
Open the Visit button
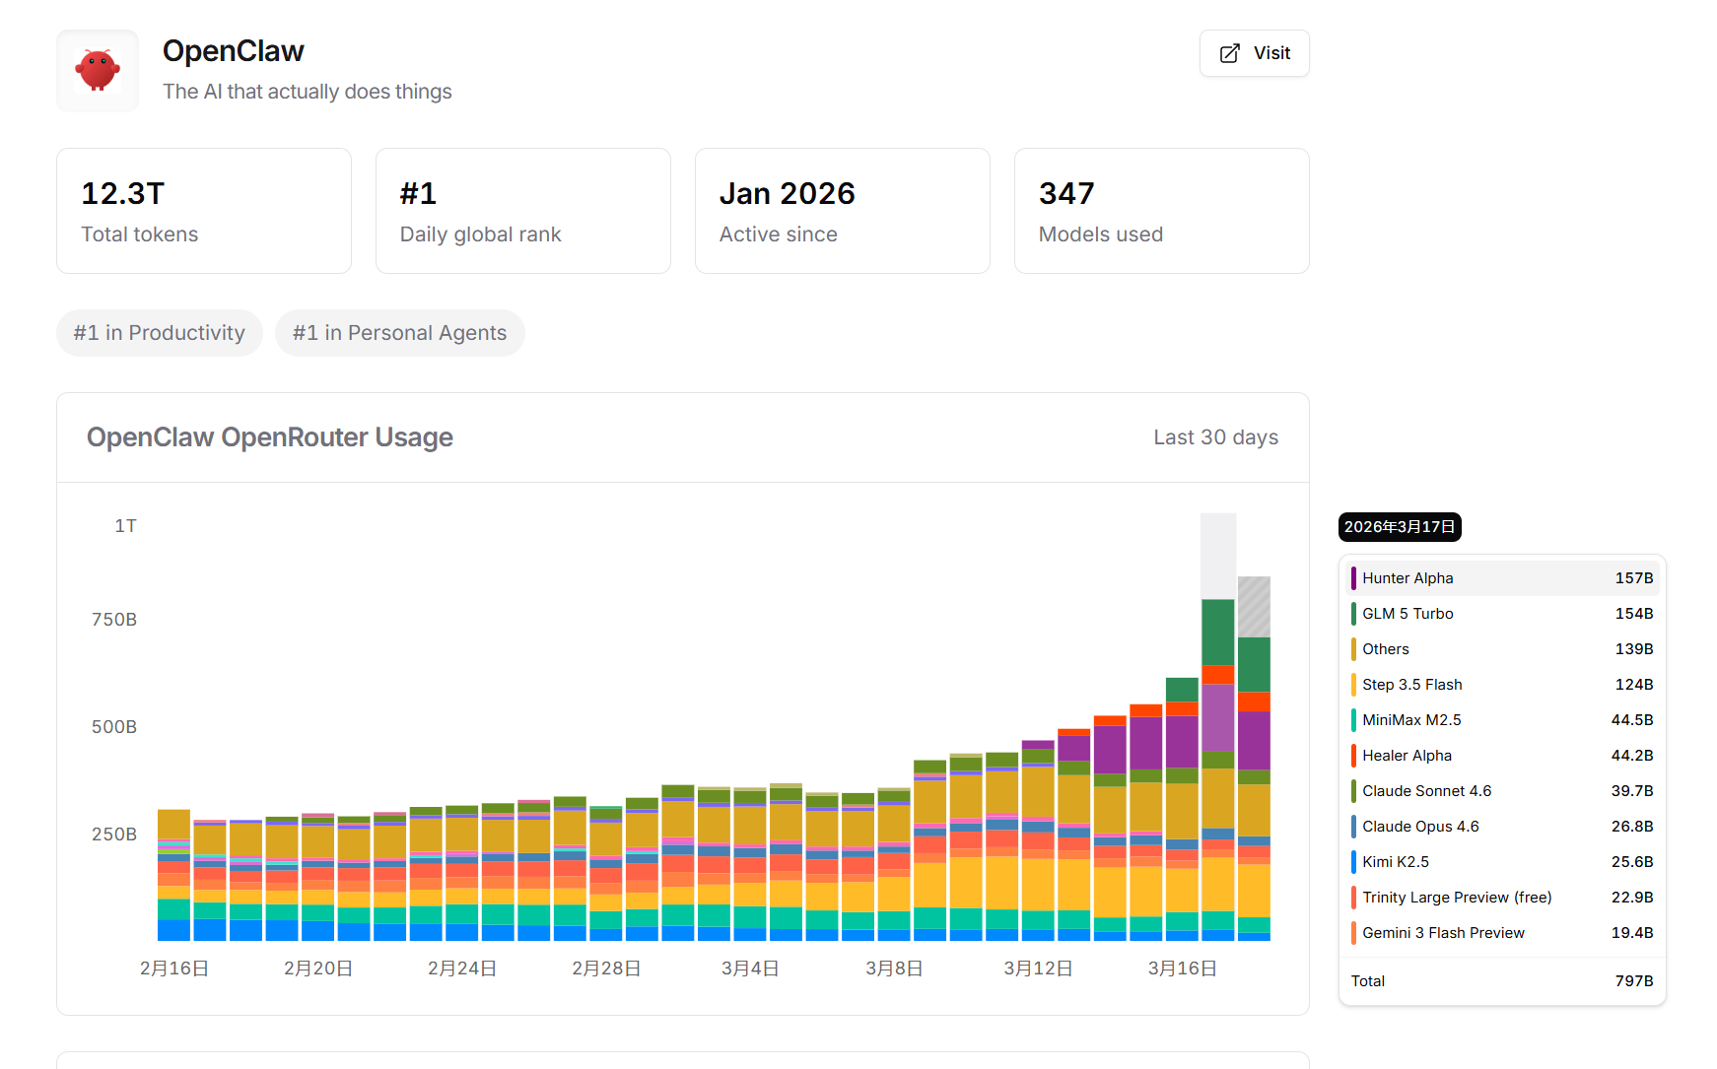click(x=1254, y=53)
